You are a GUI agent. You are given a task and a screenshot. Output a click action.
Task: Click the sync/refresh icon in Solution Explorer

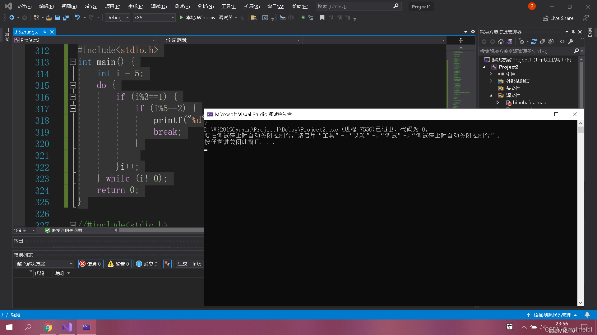point(534,42)
